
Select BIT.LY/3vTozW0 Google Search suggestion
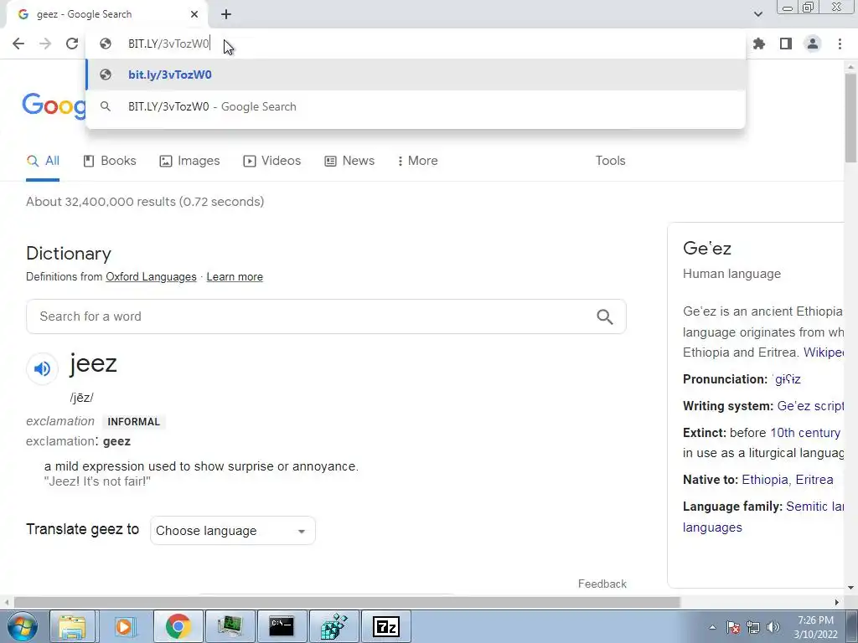point(416,106)
